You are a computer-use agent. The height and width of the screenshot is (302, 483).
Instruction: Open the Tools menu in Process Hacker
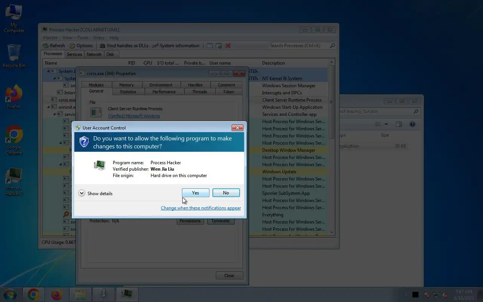click(83, 38)
